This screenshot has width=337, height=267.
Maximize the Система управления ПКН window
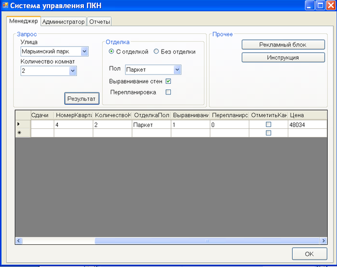coord(320,5)
